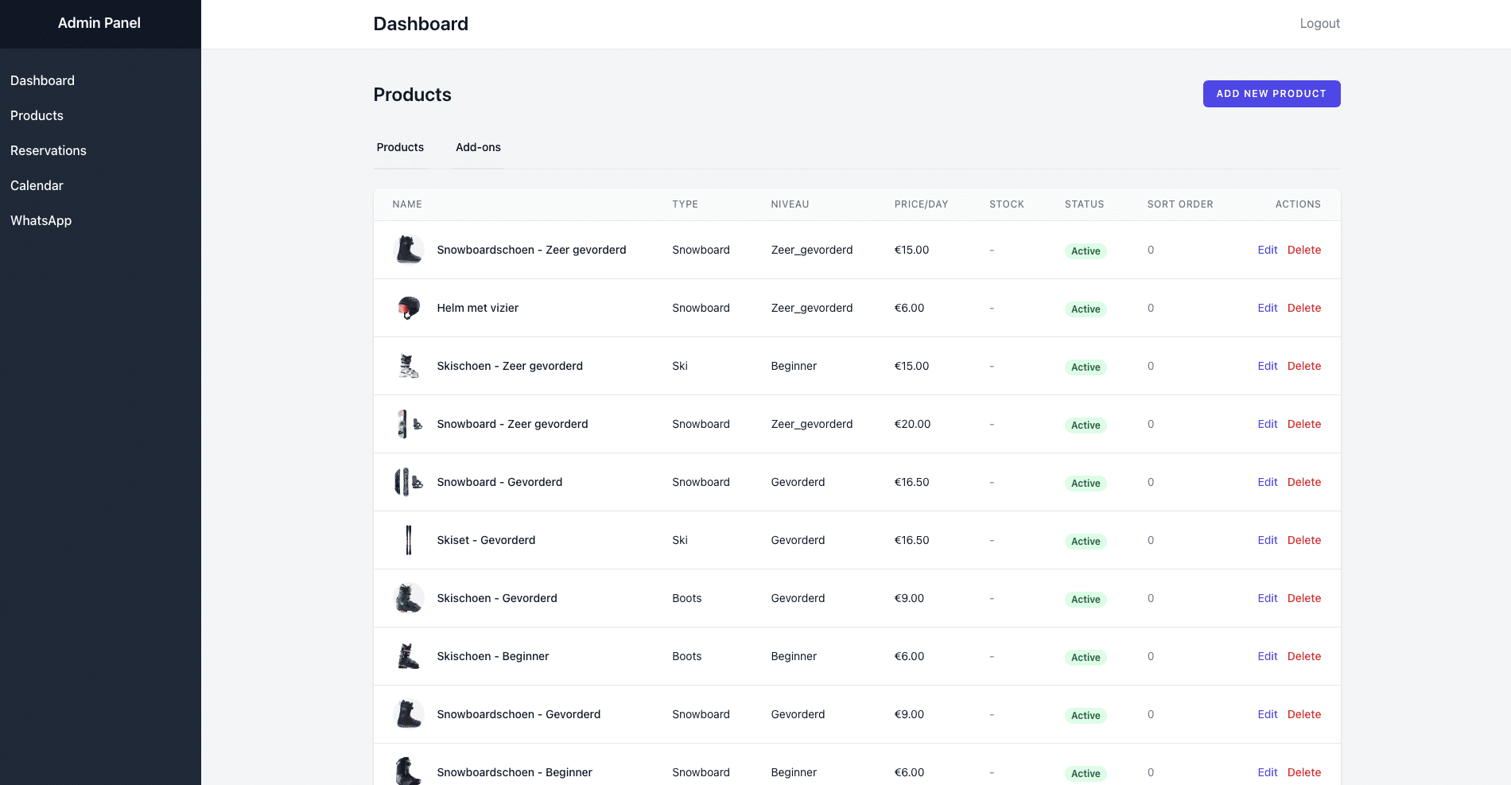
Task: Open the WhatsApp sidebar section
Action: [x=41, y=220]
